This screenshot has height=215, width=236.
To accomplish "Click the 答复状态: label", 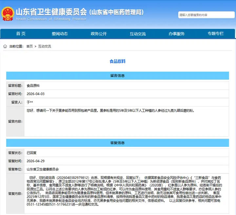I will pos(15,153).
